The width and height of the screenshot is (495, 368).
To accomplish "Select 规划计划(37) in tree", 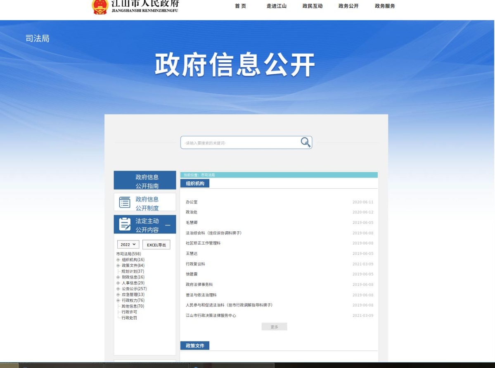I will pos(133,271).
